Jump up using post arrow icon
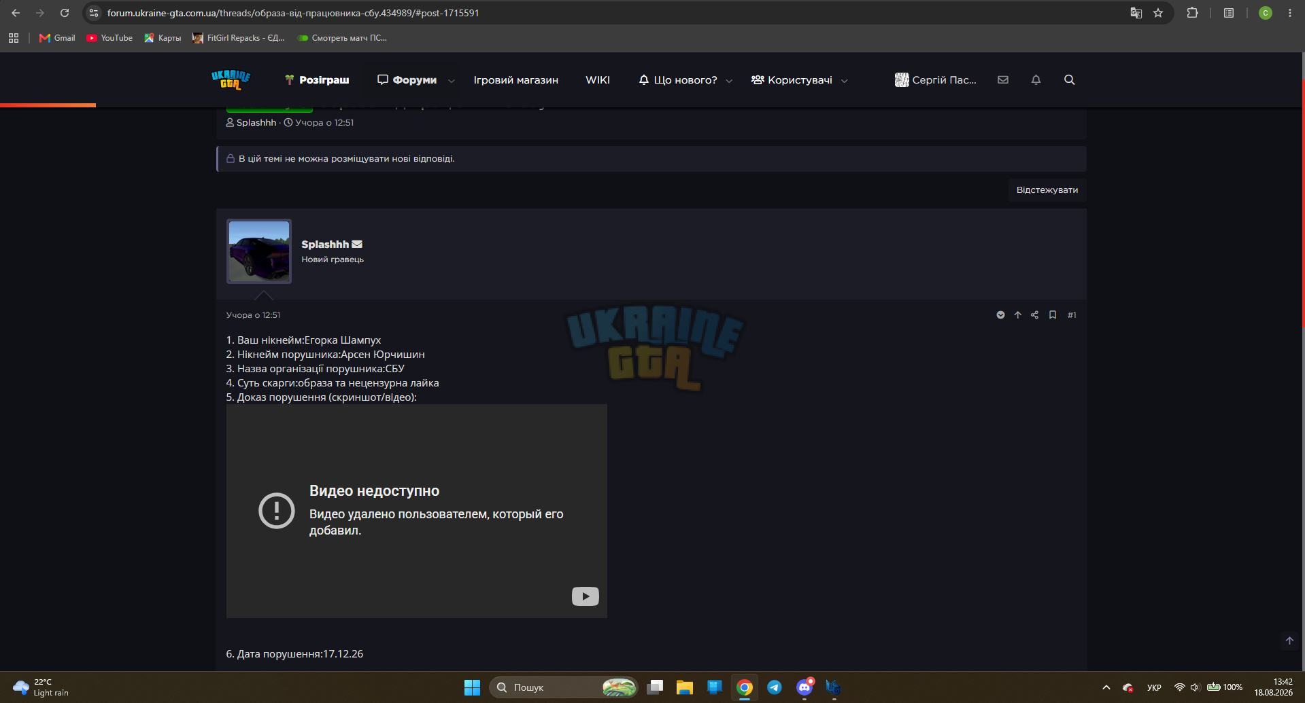Image resolution: width=1305 pixels, height=703 pixels. (1018, 315)
